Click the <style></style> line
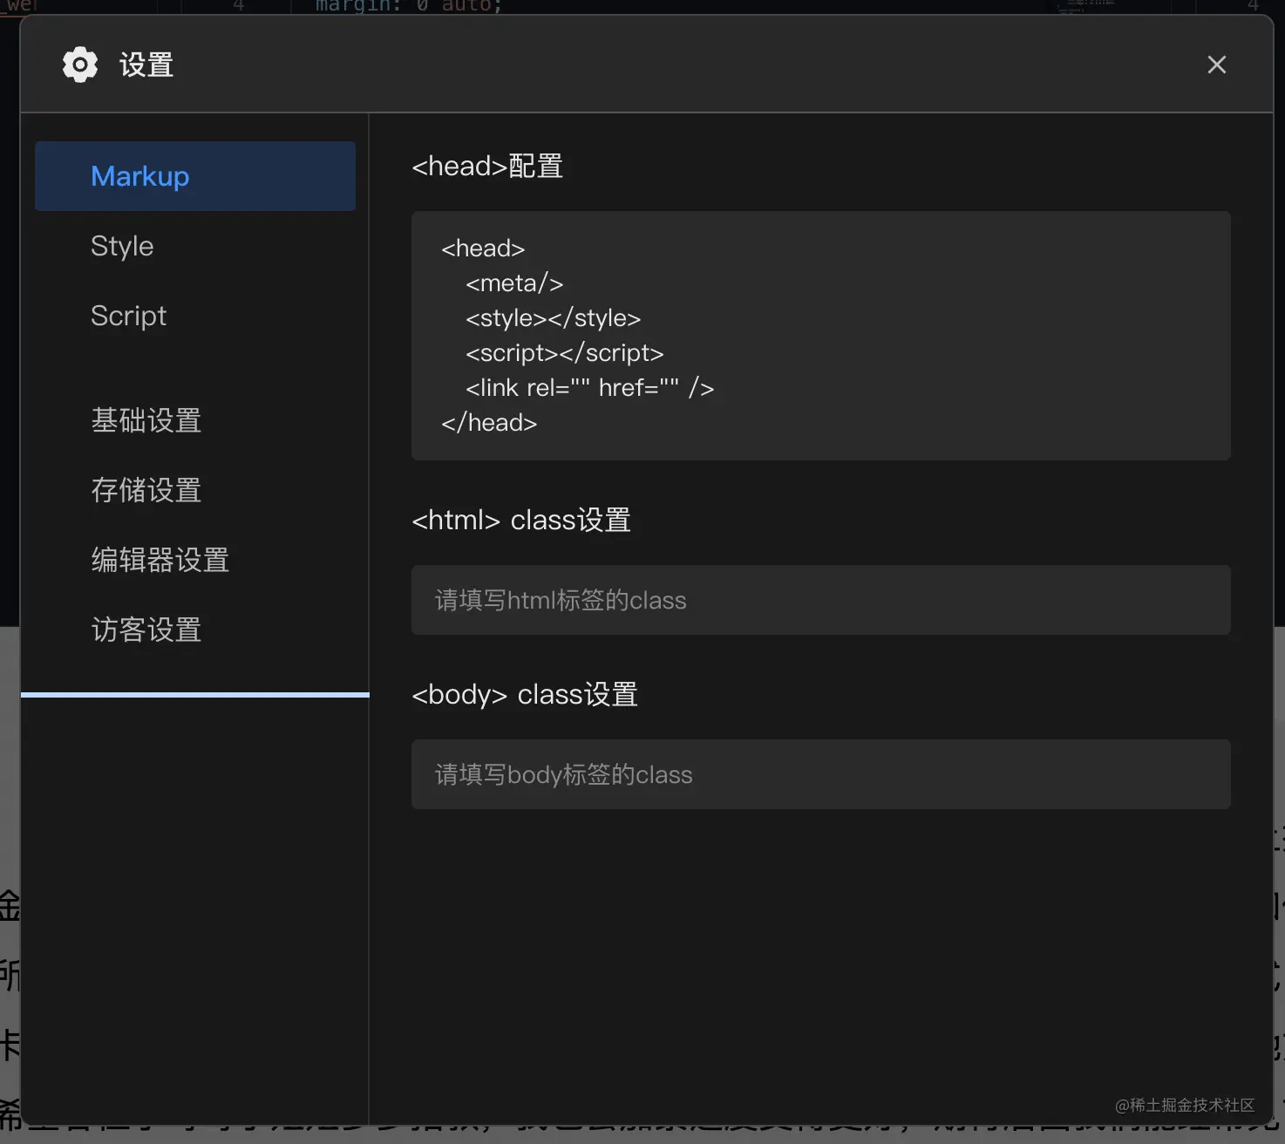This screenshot has width=1285, height=1144. [553, 318]
